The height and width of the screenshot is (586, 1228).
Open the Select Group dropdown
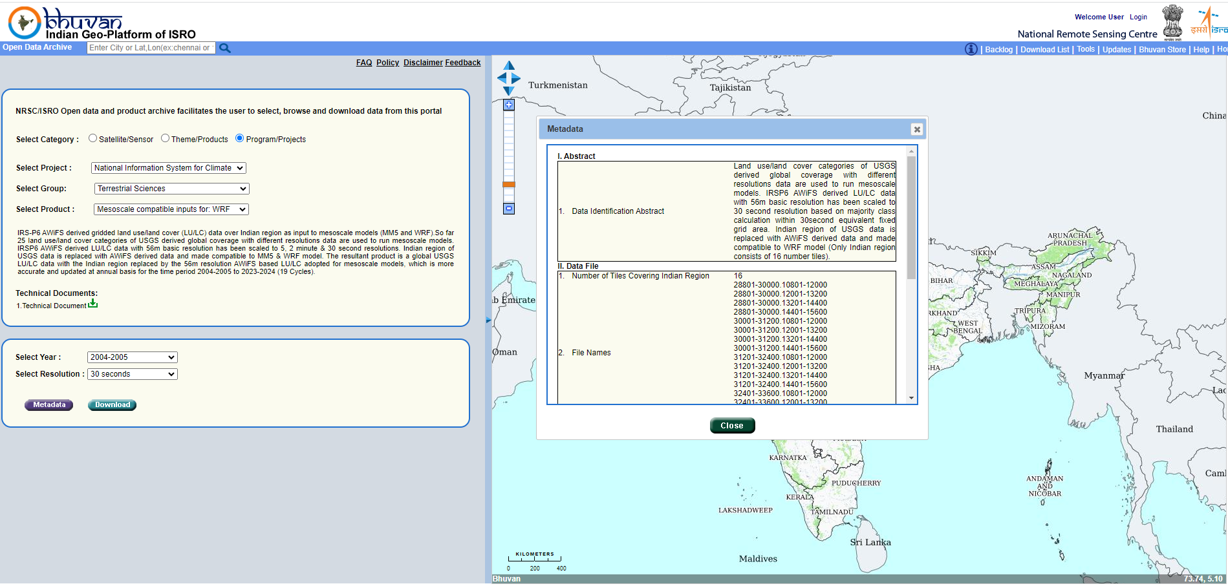(172, 189)
